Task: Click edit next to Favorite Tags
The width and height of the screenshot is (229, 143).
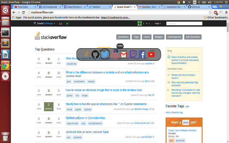Action: tap(187, 107)
